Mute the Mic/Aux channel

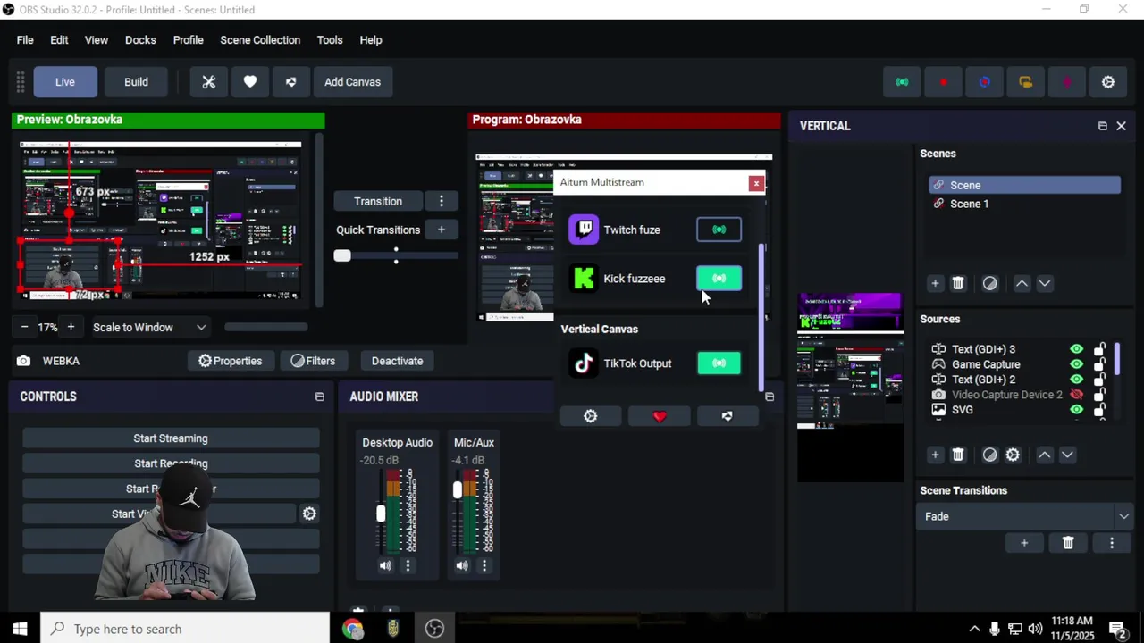462,565
